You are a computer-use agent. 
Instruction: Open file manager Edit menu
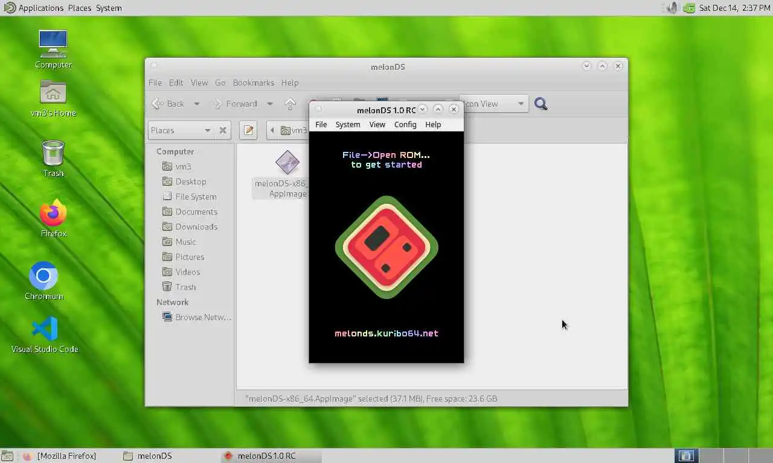[176, 83]
